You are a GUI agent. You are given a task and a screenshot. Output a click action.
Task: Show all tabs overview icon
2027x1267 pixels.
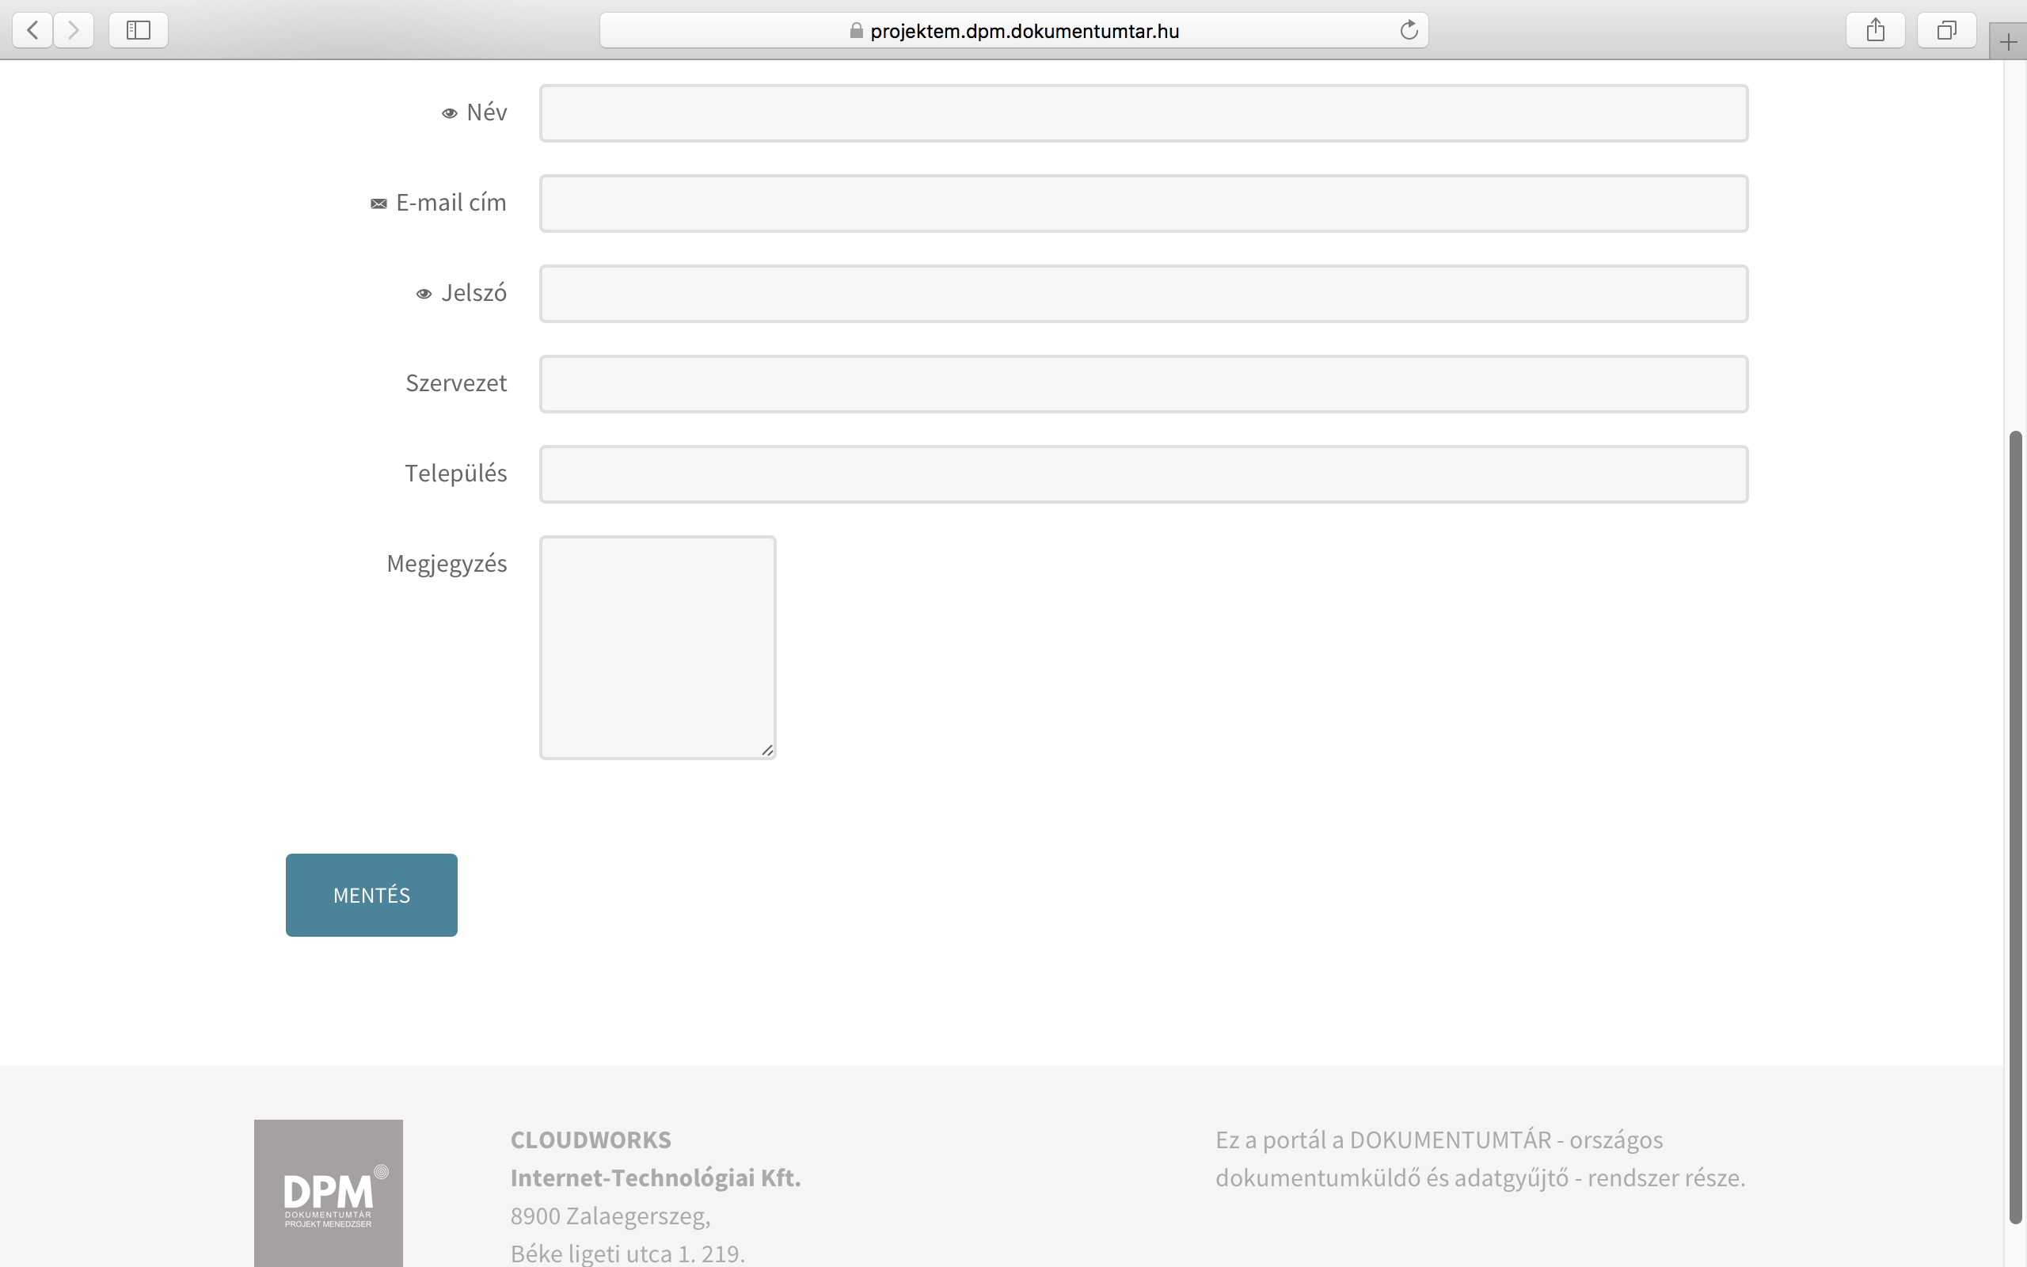click(x=1946, y=30)
